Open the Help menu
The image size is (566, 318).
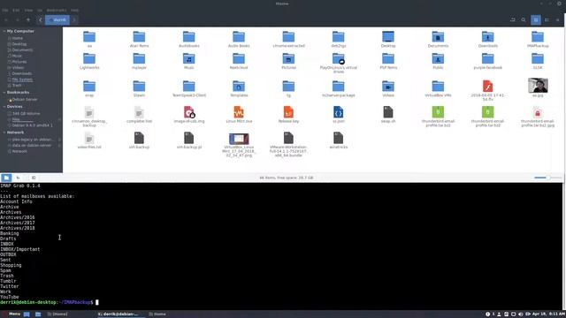(74, 10)
